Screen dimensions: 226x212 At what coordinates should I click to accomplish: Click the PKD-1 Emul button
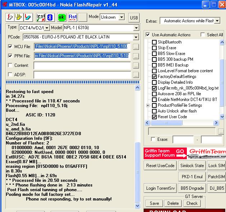point(192,177)
